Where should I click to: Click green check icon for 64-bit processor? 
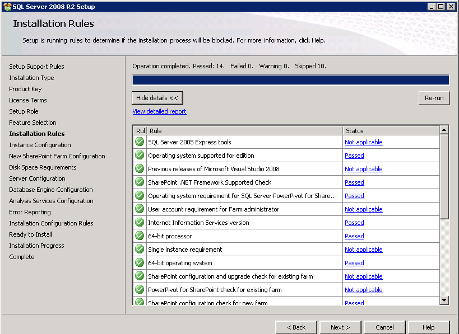(x=140, y=236)
